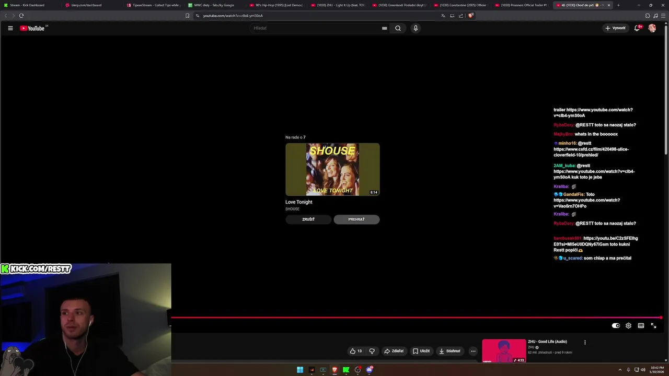Click the Love Tonight title text
The width and height of the screenshot is (669, 376).
pos(298,202)
